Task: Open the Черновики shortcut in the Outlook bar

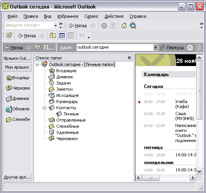Action: pos(18,88)
